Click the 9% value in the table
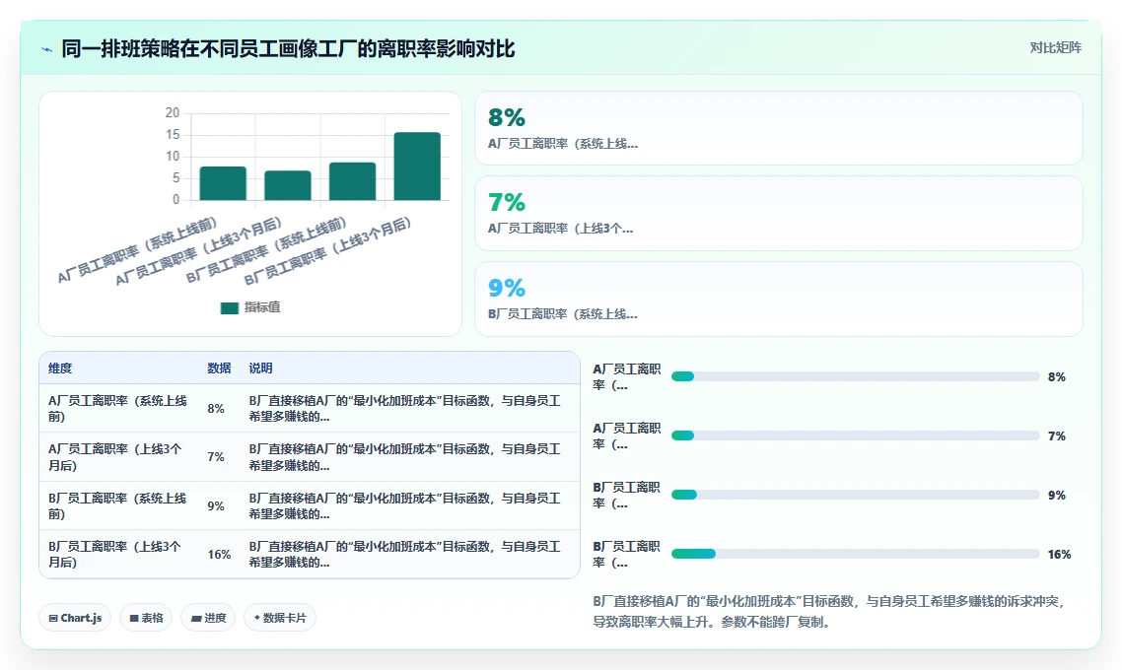This screenshot has height=670, width=1122. pyautogui.click(x=216, y=506)
